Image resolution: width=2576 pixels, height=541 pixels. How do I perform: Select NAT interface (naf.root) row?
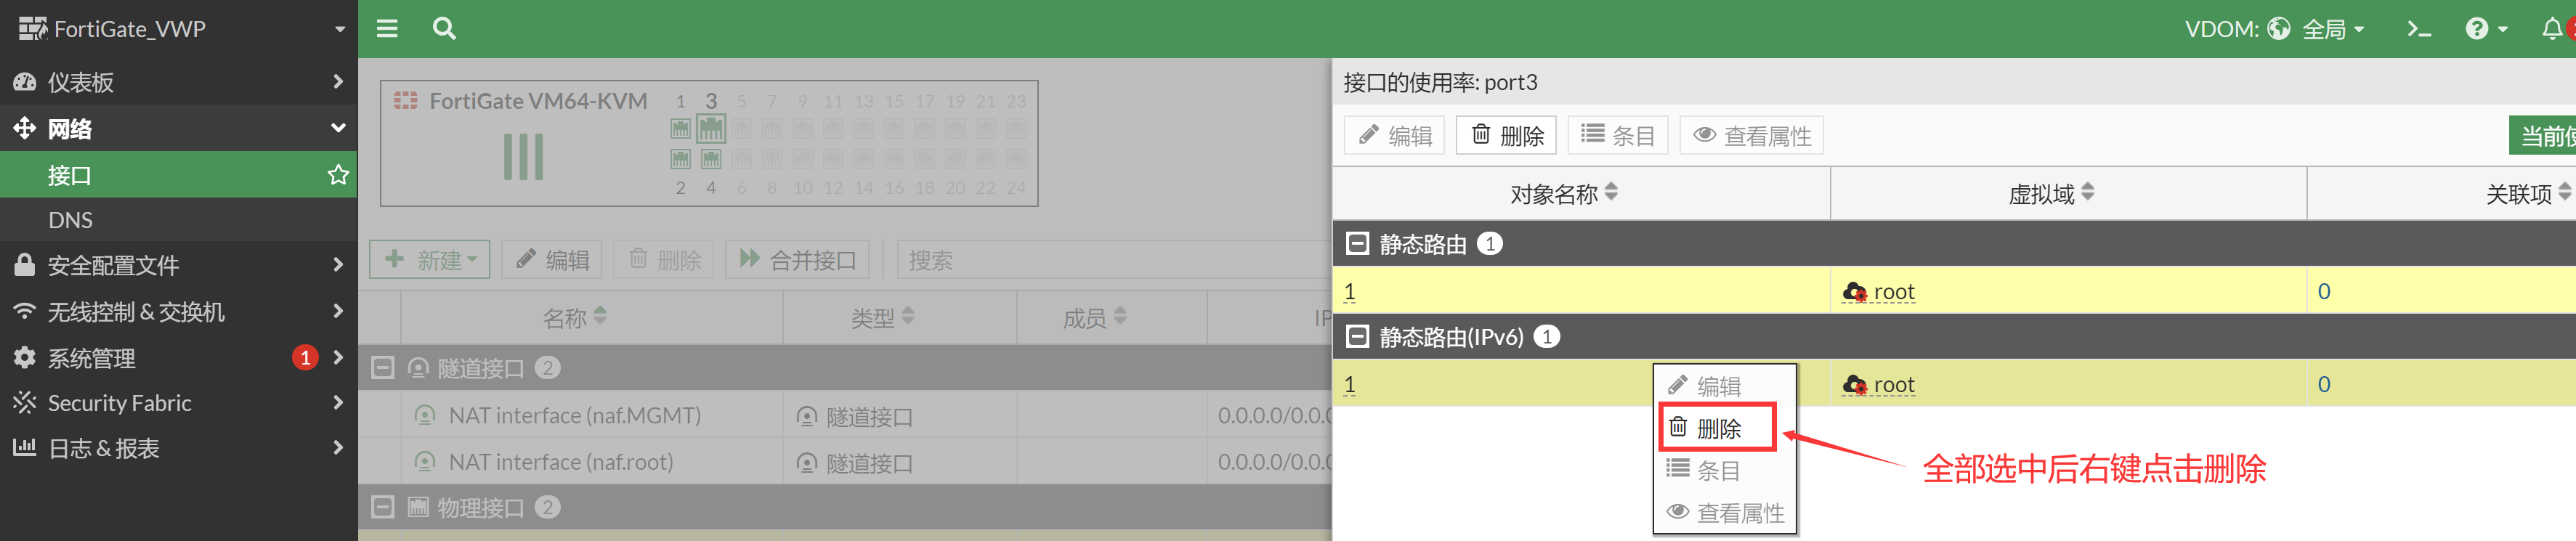tap(845, 461)
